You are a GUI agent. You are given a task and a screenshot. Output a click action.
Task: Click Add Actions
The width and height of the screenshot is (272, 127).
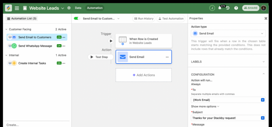coord(144,75)
